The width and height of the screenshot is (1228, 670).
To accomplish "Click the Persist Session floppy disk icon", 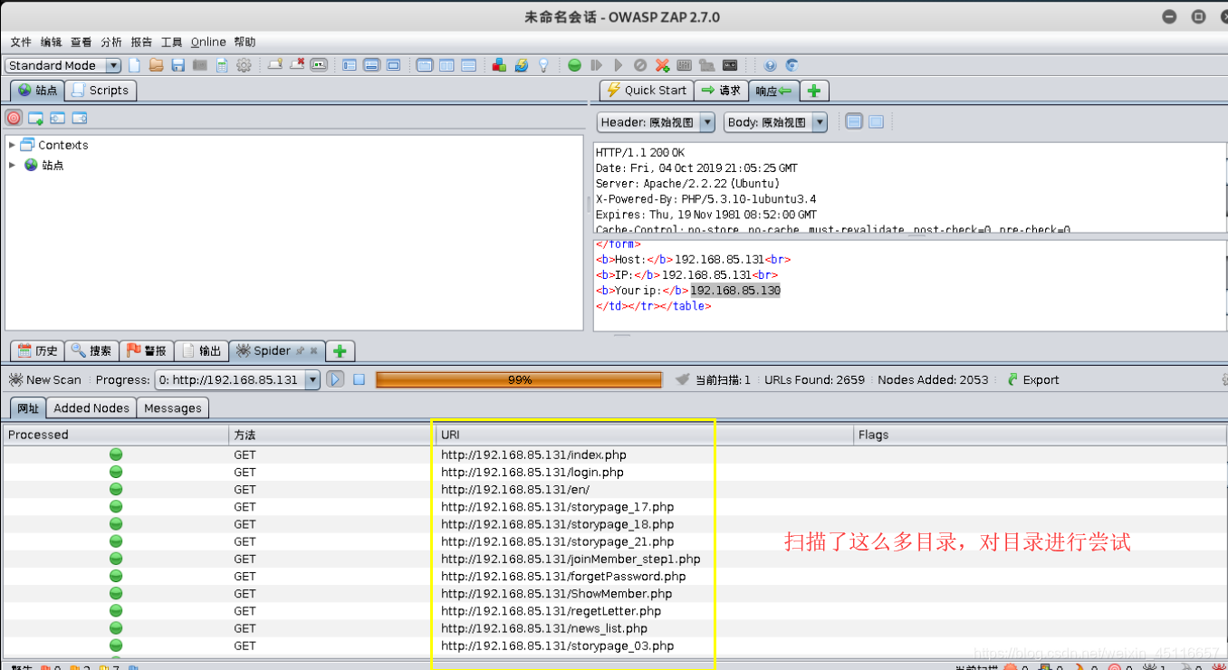I will coord(178,65).
